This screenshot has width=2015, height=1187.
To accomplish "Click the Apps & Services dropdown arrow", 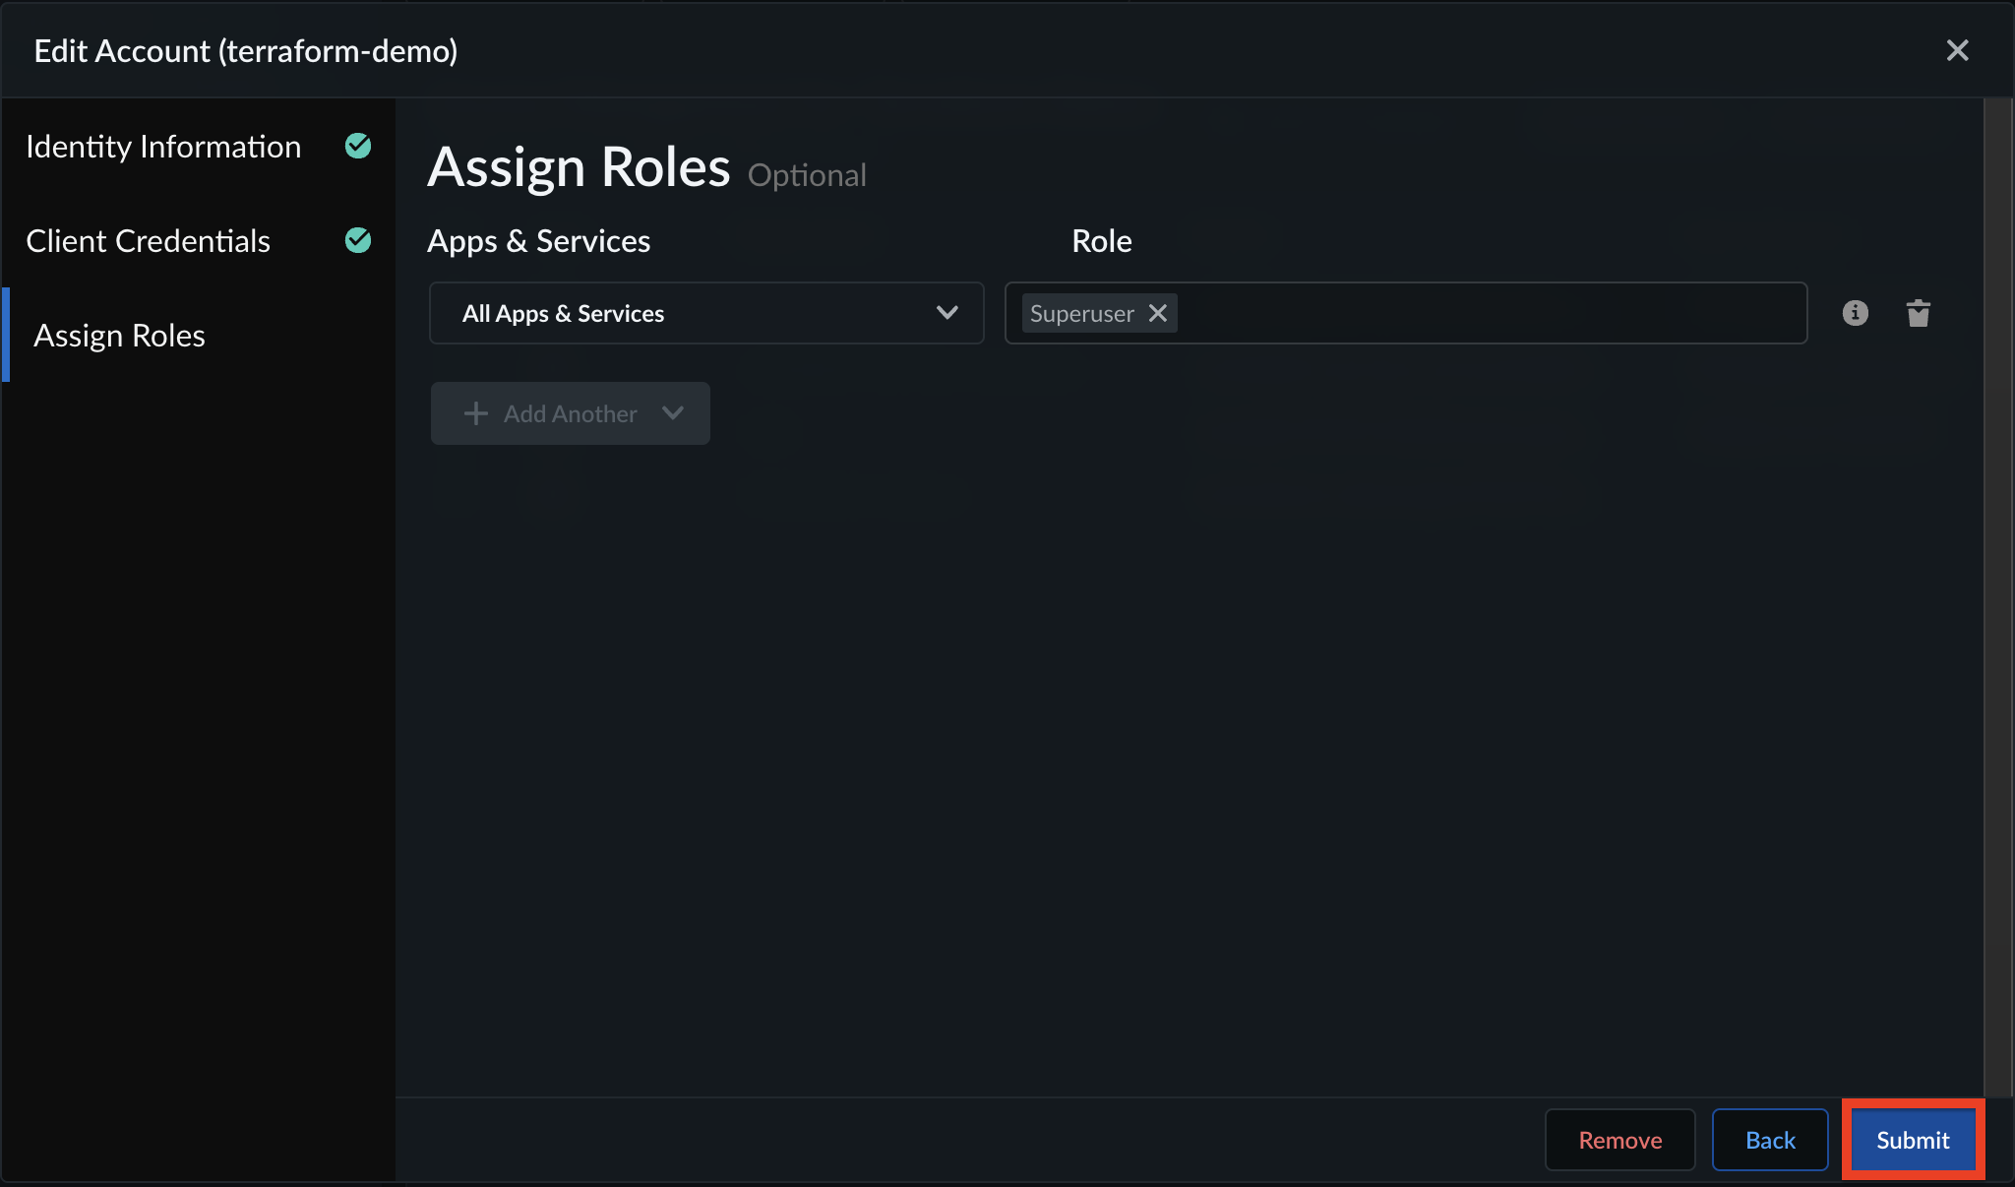I will (x=947, y=313).
